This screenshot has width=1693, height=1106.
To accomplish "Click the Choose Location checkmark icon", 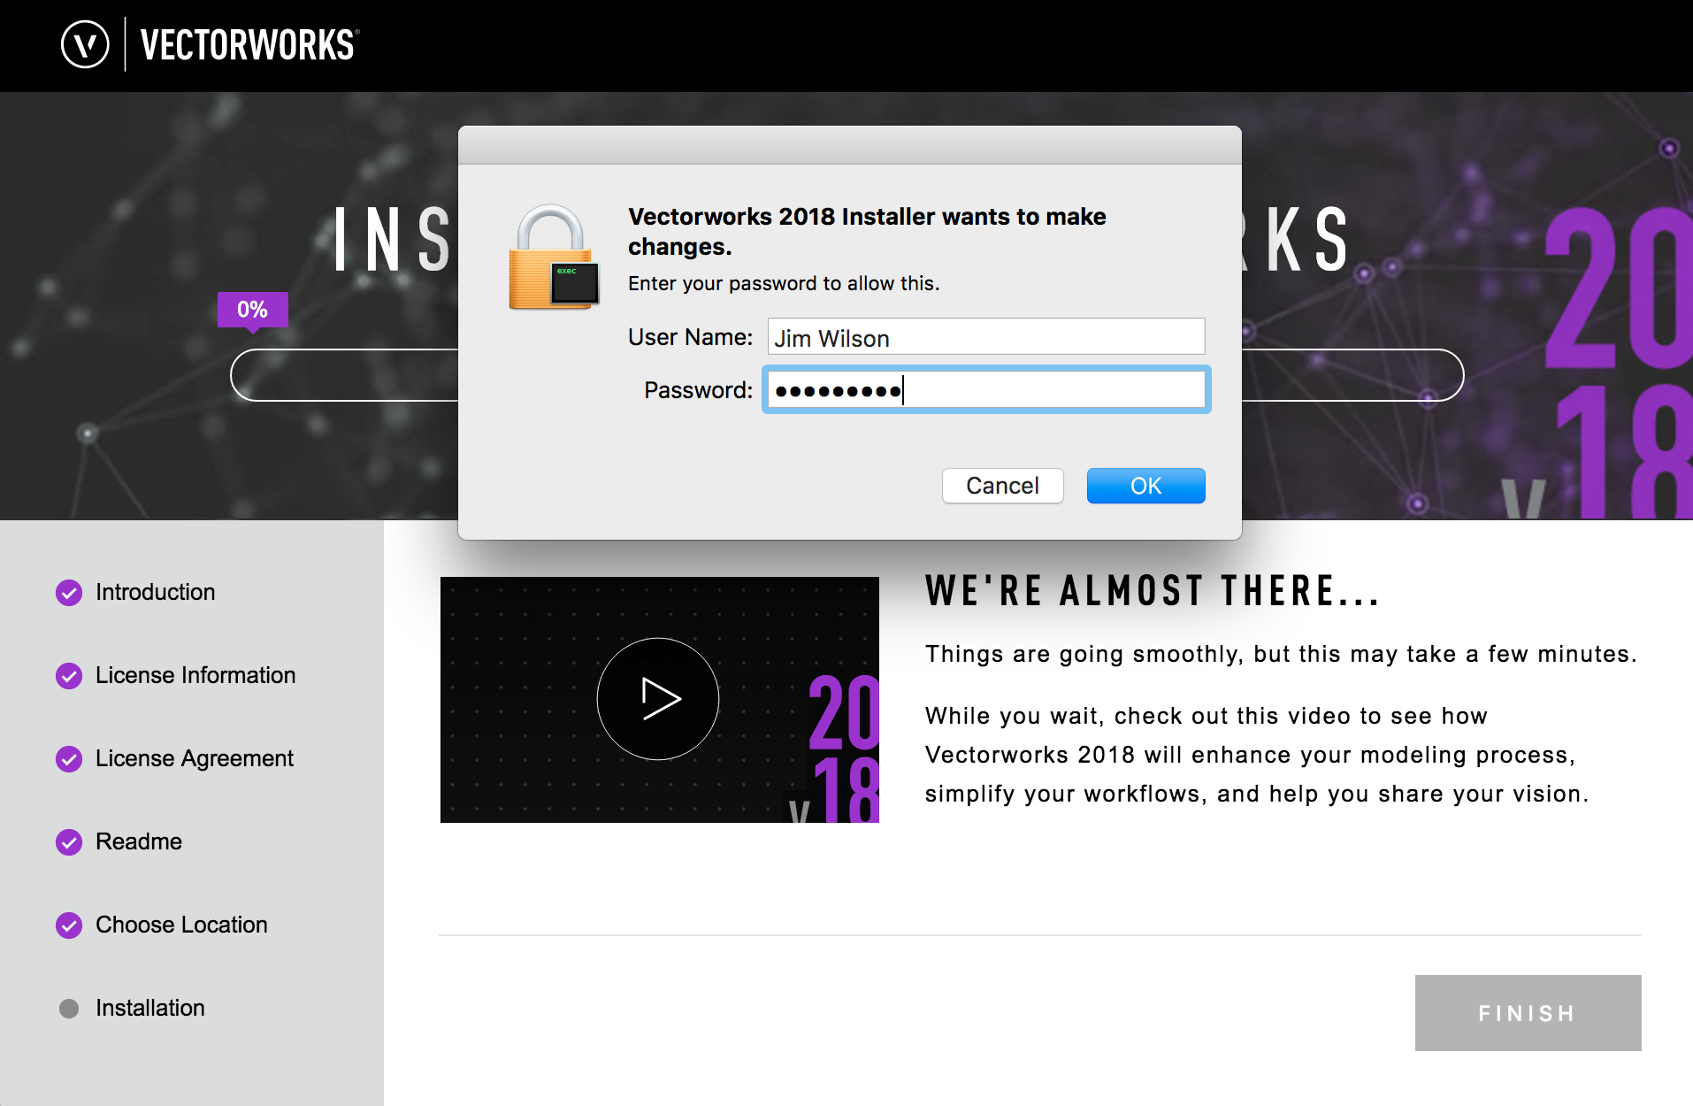I will coord(69,926).
